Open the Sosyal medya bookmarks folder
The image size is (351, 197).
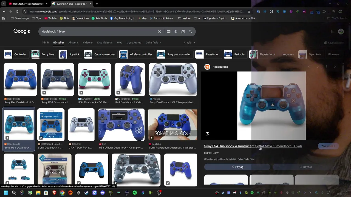pos(20,18)
